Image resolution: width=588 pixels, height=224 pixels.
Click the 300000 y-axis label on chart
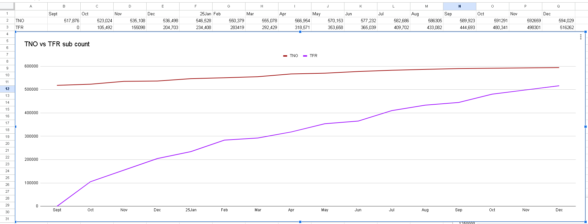[x=31, y=136]
